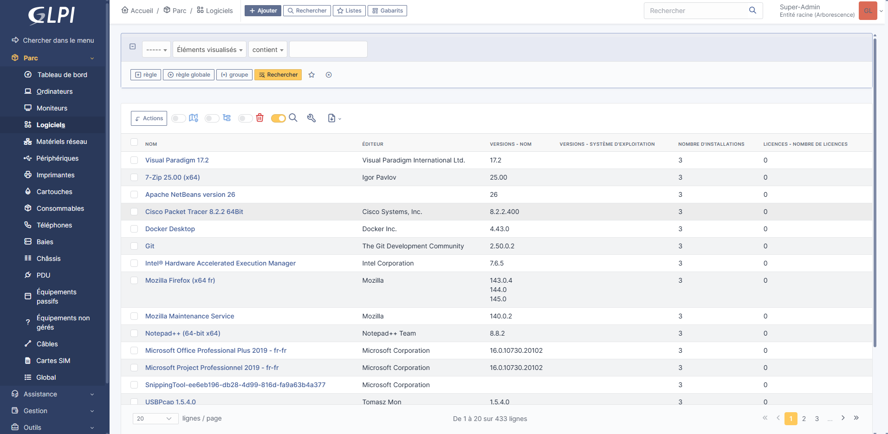Expand the Assistance sidebar menu

point(53,394)
